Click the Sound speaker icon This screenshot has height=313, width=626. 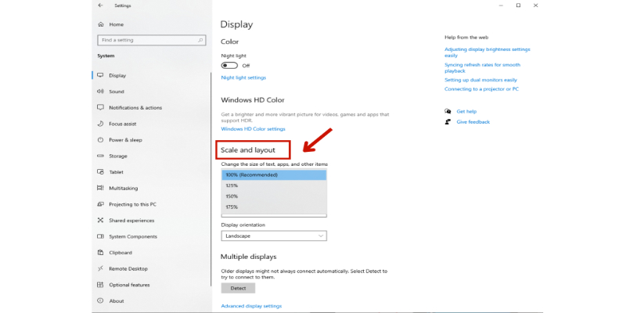coord(101,92)
